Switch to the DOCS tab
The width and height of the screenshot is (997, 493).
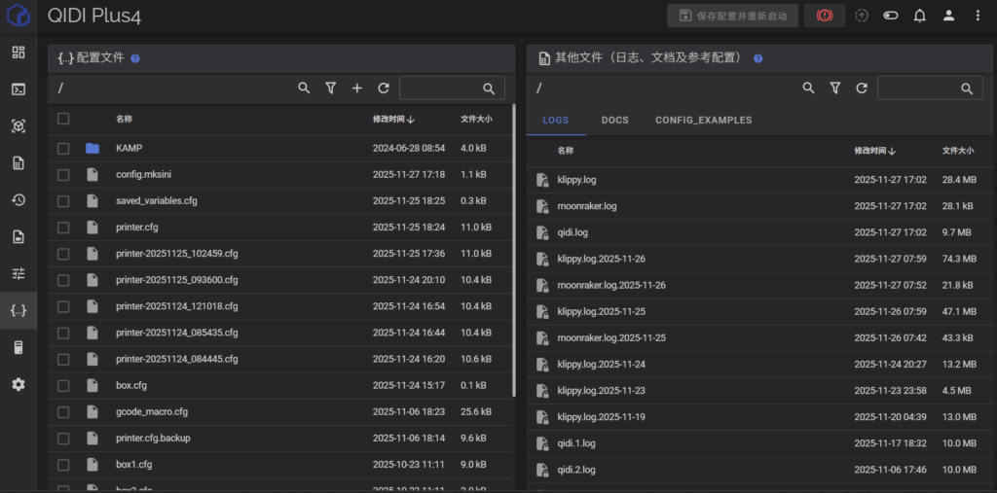pyautogui.click(x=615, y=121)
